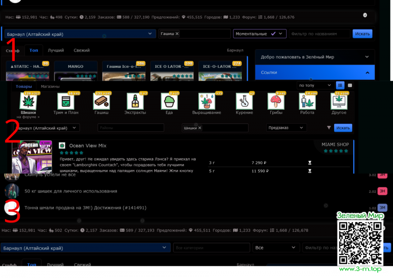
Task: Open the Трим и План category icon
Action: pos(66,102)
